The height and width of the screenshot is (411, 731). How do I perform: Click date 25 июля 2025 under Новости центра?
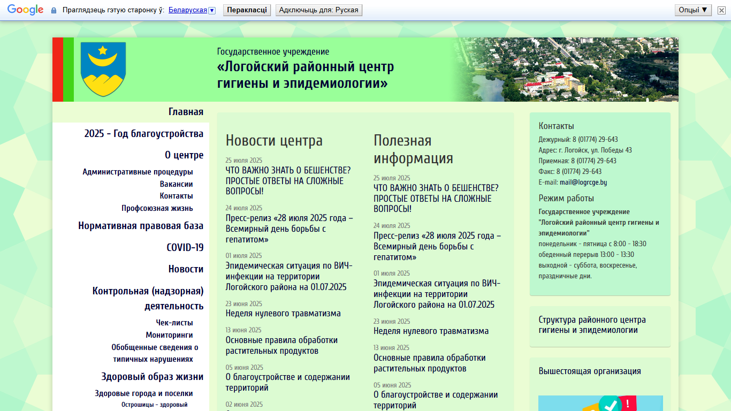pos(244,161)
